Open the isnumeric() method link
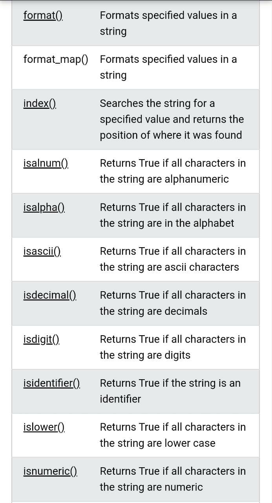Screen dimensions: 272x503 pyautogui.click(x=49, y=471)
